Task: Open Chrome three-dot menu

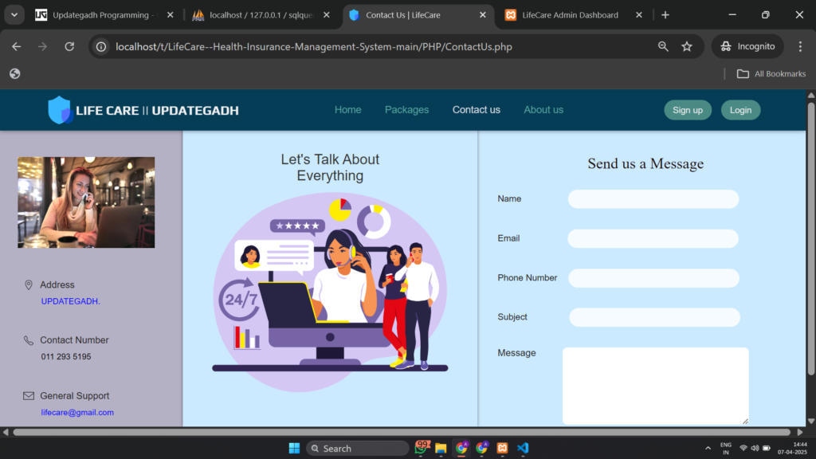Action: 800,46
